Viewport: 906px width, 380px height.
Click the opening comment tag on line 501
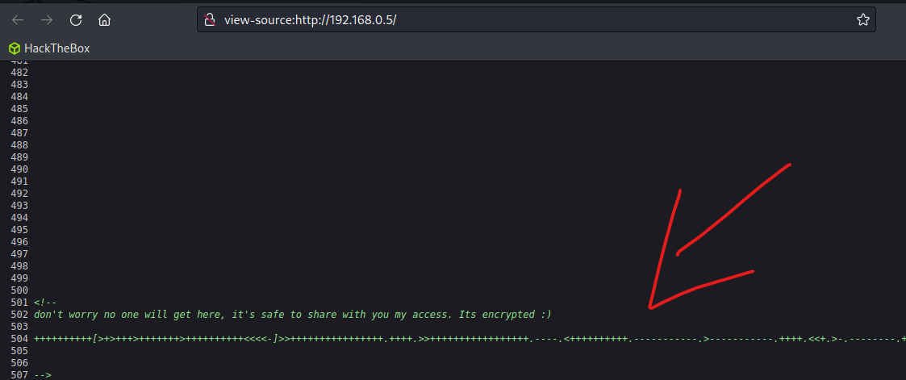[46, 303]
